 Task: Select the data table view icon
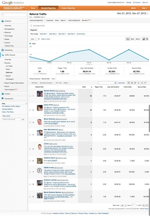[x=128, y=83]
